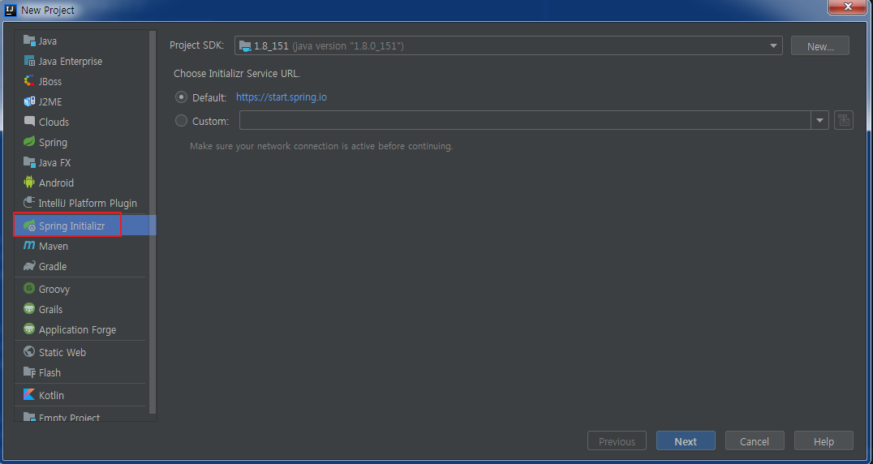Select the Clouds speech-bubble icon
The image size is (873, 464).
pyautogui.click(x=29, y=122)
